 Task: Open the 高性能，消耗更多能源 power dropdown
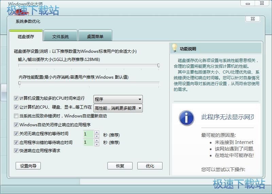[118, 108]
